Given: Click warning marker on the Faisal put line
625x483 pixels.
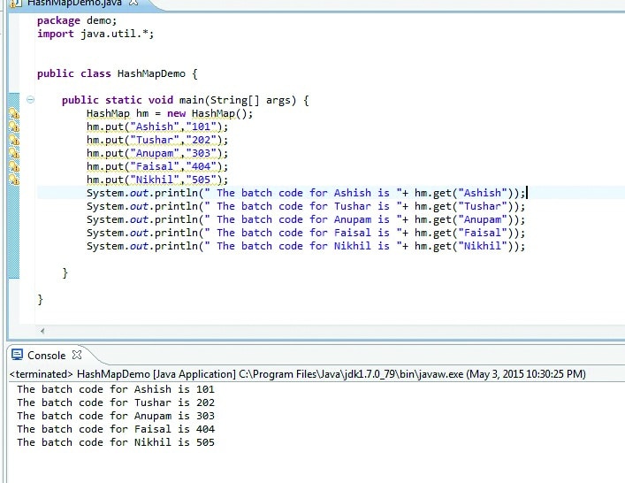Looking at the screenshot, I should coord(14,167).
